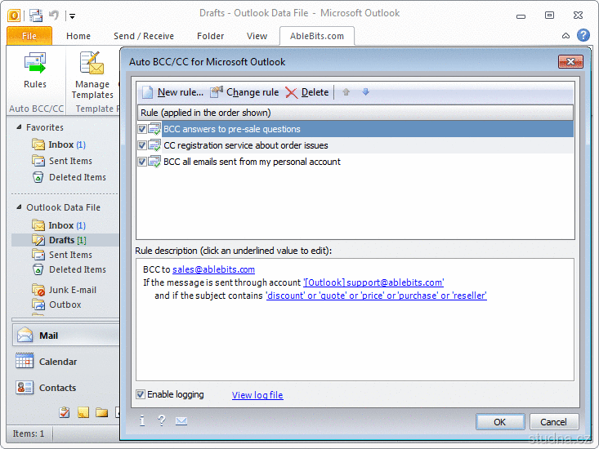Open Manage Templates in the ribbon
This screenshot has height=449, width=599.
pyautogui.click(x=92, y=76)
